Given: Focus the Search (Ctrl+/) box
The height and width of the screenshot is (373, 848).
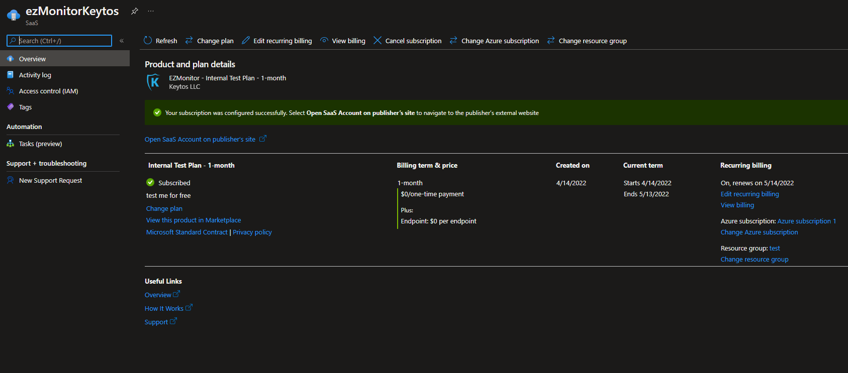Looking at the screenshot, I should coord(59,41).
